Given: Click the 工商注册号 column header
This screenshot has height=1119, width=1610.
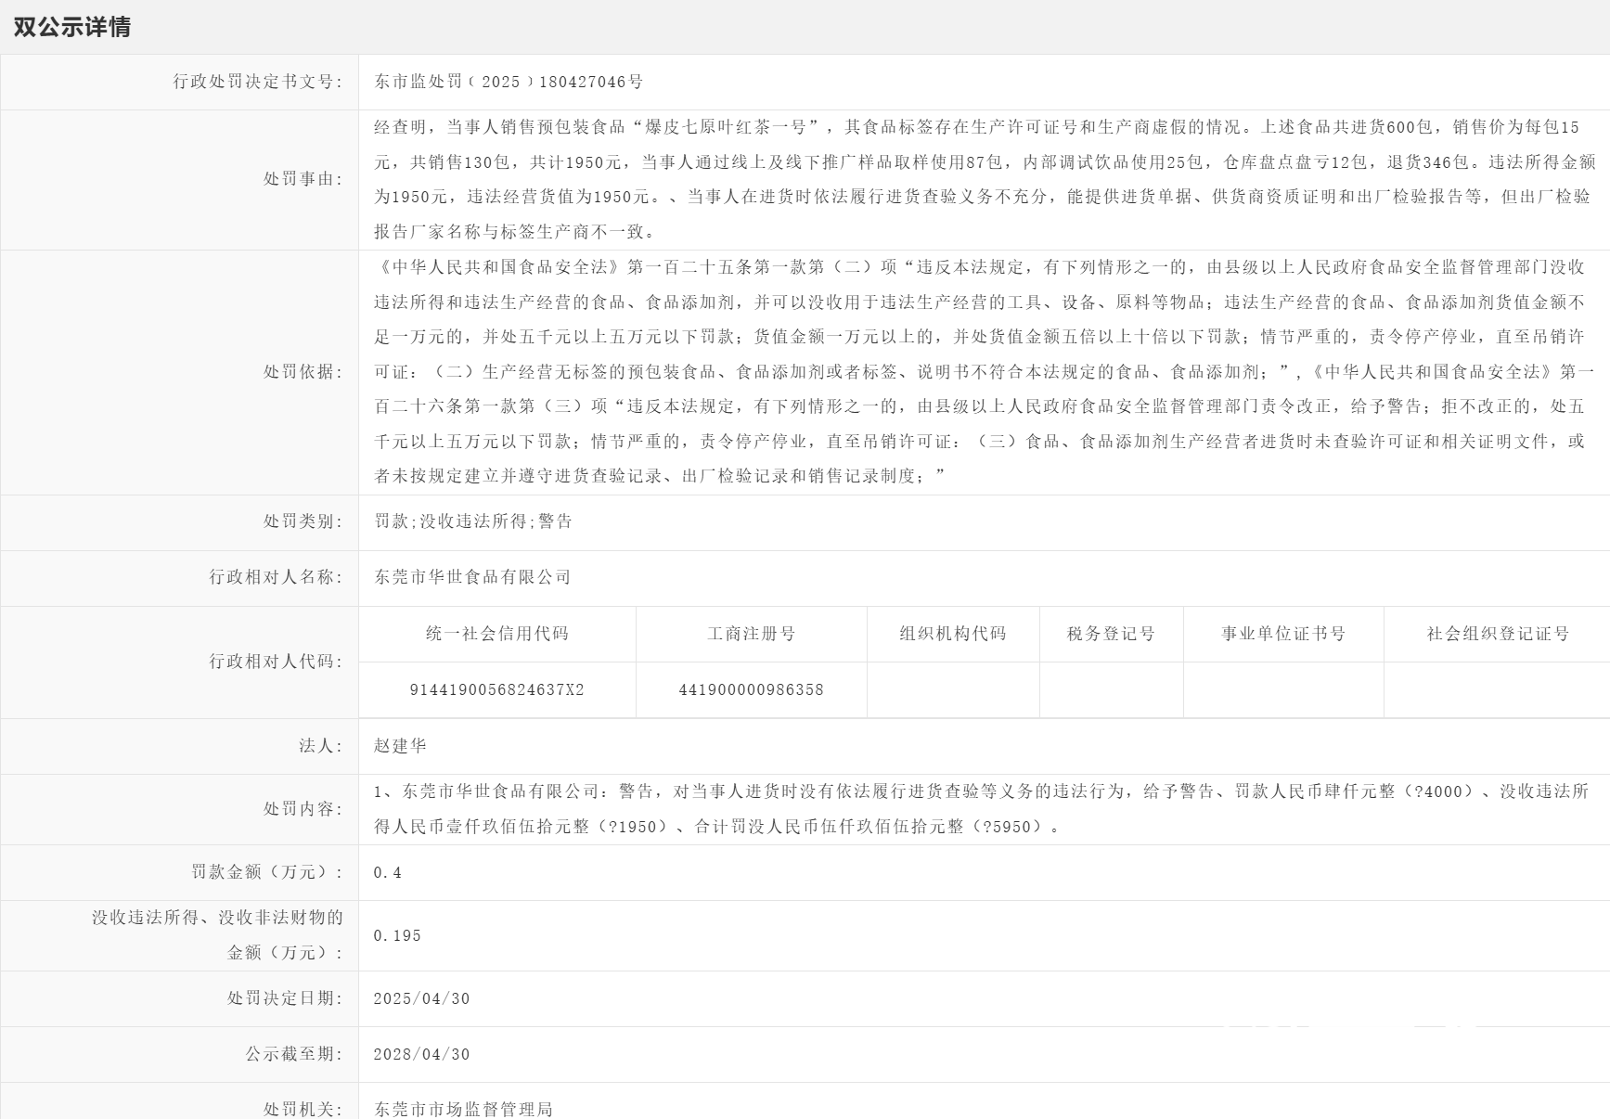Looking at the screenshot, I should tap(752, 634).
